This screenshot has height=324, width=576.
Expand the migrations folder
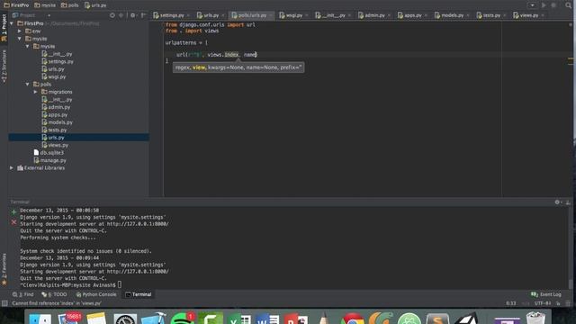(x=36, y=92)
